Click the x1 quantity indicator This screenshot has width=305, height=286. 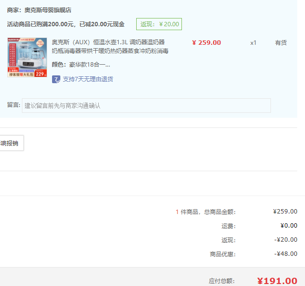253,43
